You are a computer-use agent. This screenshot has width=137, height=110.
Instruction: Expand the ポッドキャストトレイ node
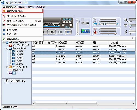pyautogui.click(x=7, y=67)
